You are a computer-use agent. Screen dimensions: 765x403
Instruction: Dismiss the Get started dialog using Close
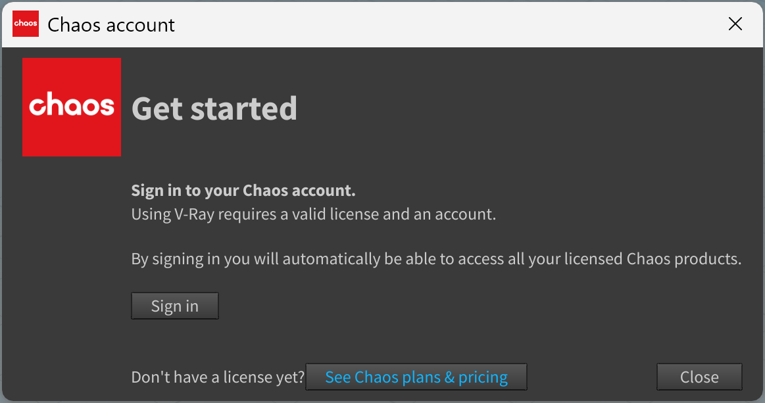pyautogui.click(x=699, y=377)
